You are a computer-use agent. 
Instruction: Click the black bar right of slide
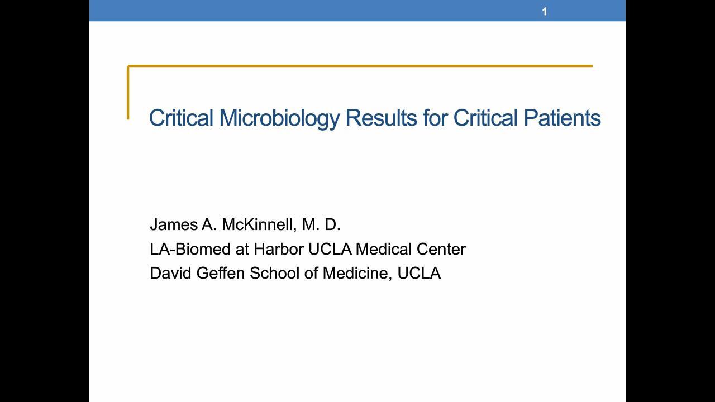670,201
